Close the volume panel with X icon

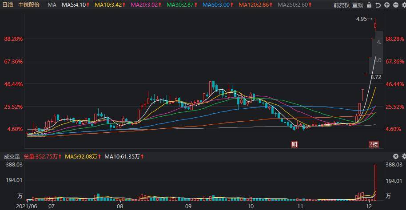(x=395, y=156)
